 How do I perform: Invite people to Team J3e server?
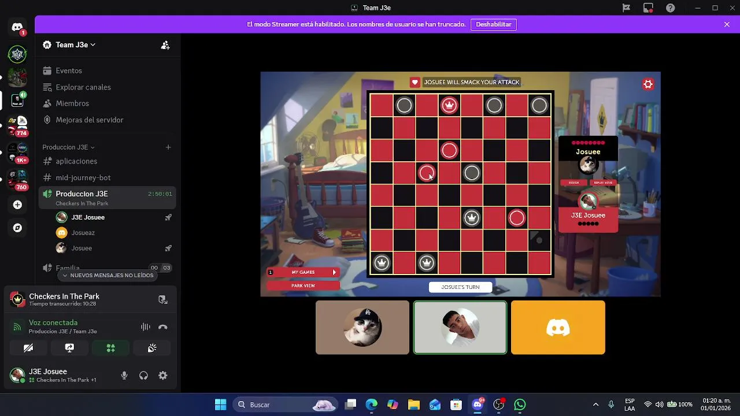click(165, 45)
